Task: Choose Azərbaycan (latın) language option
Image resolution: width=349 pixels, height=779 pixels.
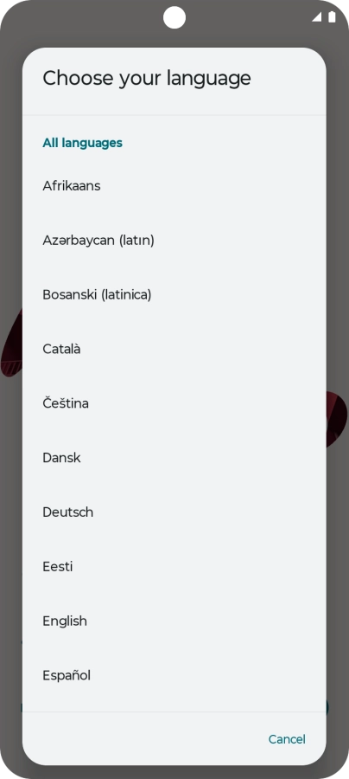Action: (x=174, y=241)
